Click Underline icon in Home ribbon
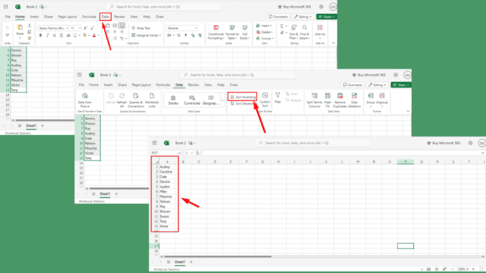 pos(54,35)
